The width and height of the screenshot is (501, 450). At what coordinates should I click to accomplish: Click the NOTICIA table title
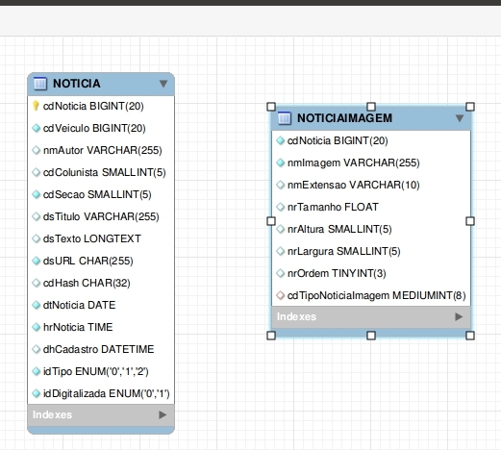77,84
